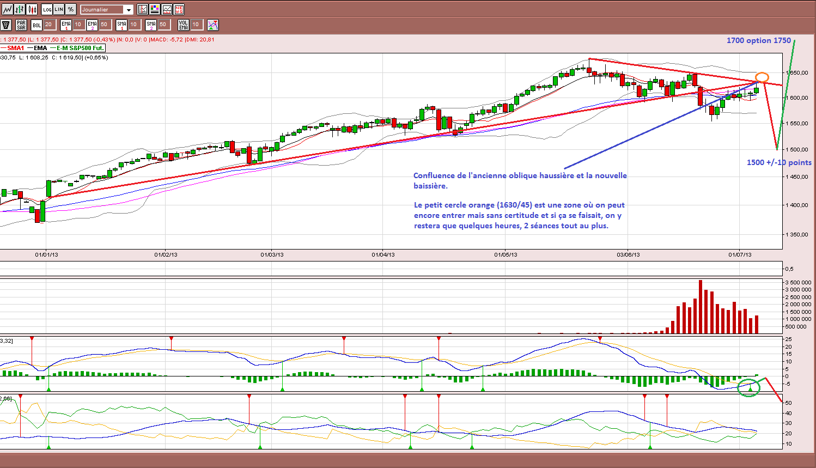Screen dimensions: 816x468
Task: Toggle SMA 1 moving average
Action: tap(121, 25)
